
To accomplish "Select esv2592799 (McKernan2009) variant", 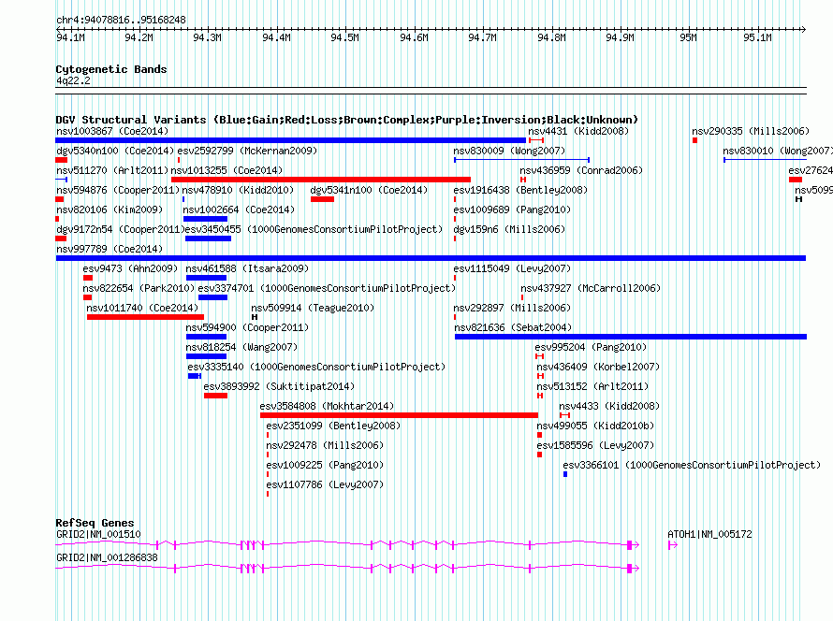I will coord(247,151).
